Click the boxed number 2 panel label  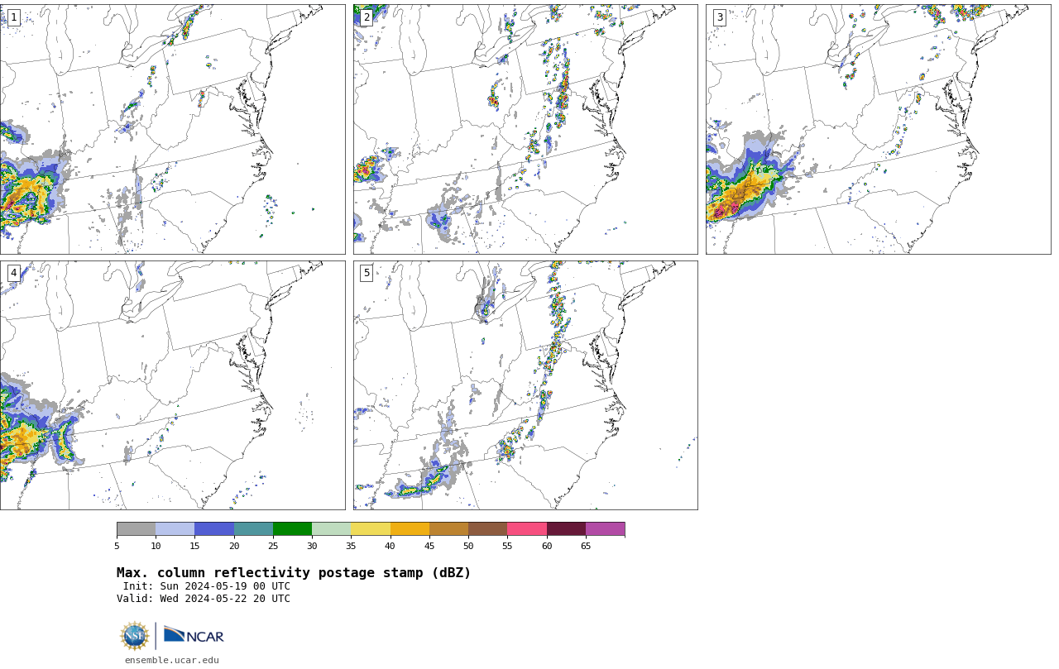tap(367, 17)
